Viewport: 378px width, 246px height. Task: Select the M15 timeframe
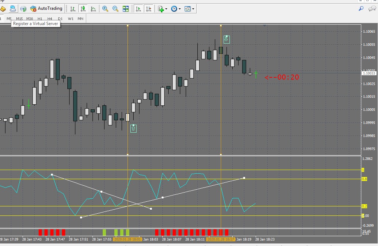click(19, 19)
